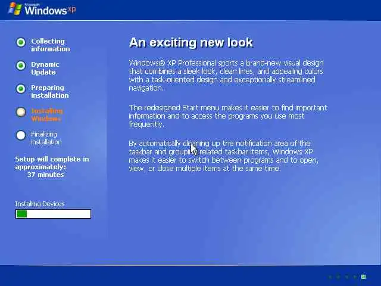Click the '37 minutes' remaining time text
This screenshot has height=286, width=381.
[x=46, y=175]
